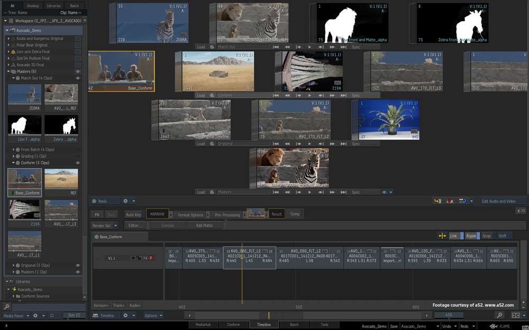The width and height of the screenshot is (529, 330).
Task: Click the Editor... button
Action: 135,225
